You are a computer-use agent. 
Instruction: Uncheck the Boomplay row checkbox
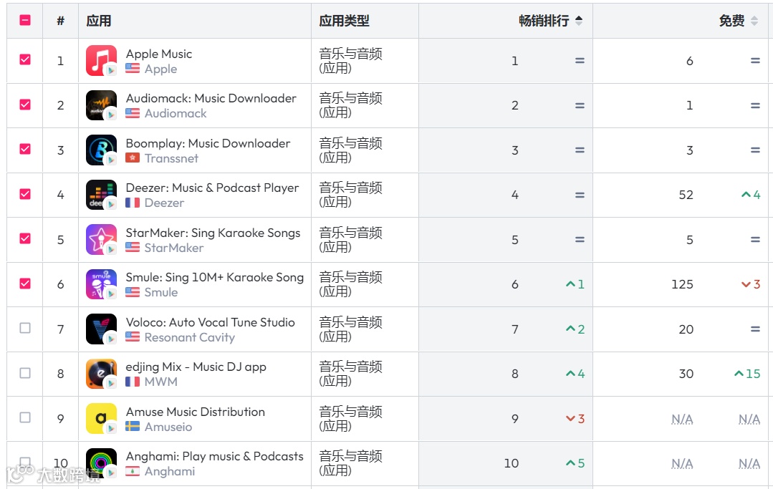click(x=25, y=149)
